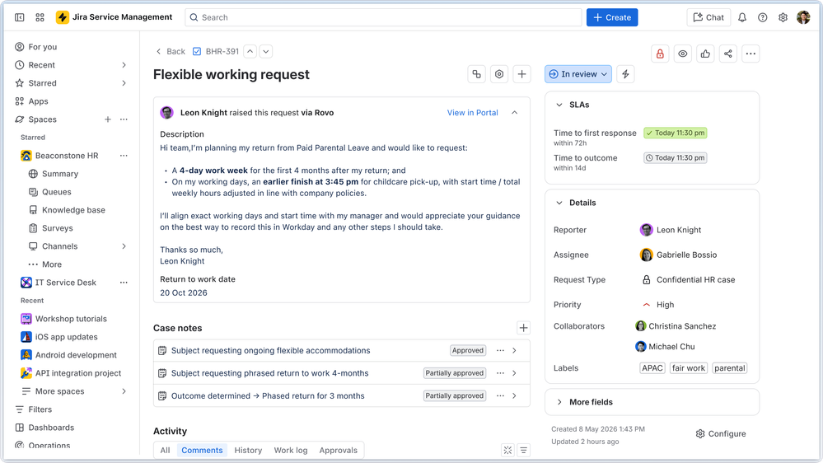Click the red lock restriction icon
Viewport: 823px width, 463px height.
pyautogui.click(x=660, y=54)
